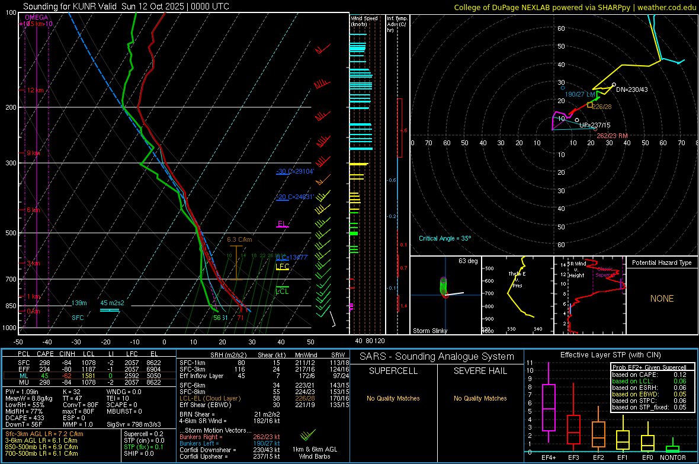Click 'PW = 1.09in'
699x464 pixels.
pos(22,392)
